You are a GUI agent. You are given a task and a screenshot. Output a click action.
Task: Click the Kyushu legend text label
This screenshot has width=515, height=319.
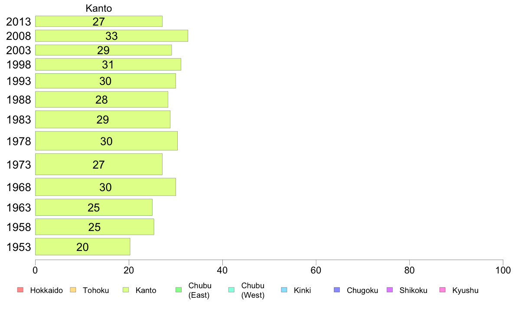(x=465, y=290)
